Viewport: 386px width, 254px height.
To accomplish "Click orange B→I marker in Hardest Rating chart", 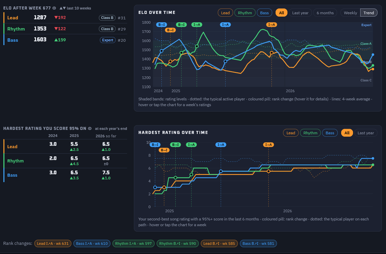I will [164, 150].
